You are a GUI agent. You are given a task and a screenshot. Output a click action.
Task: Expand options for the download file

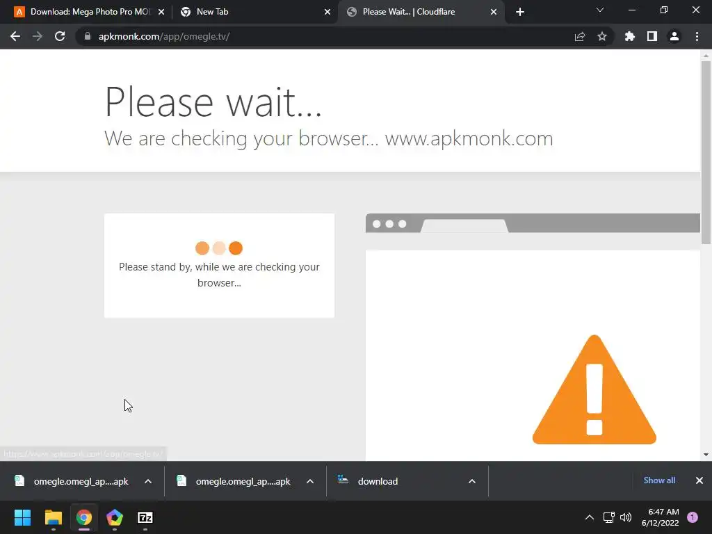(x=472, y=481)
